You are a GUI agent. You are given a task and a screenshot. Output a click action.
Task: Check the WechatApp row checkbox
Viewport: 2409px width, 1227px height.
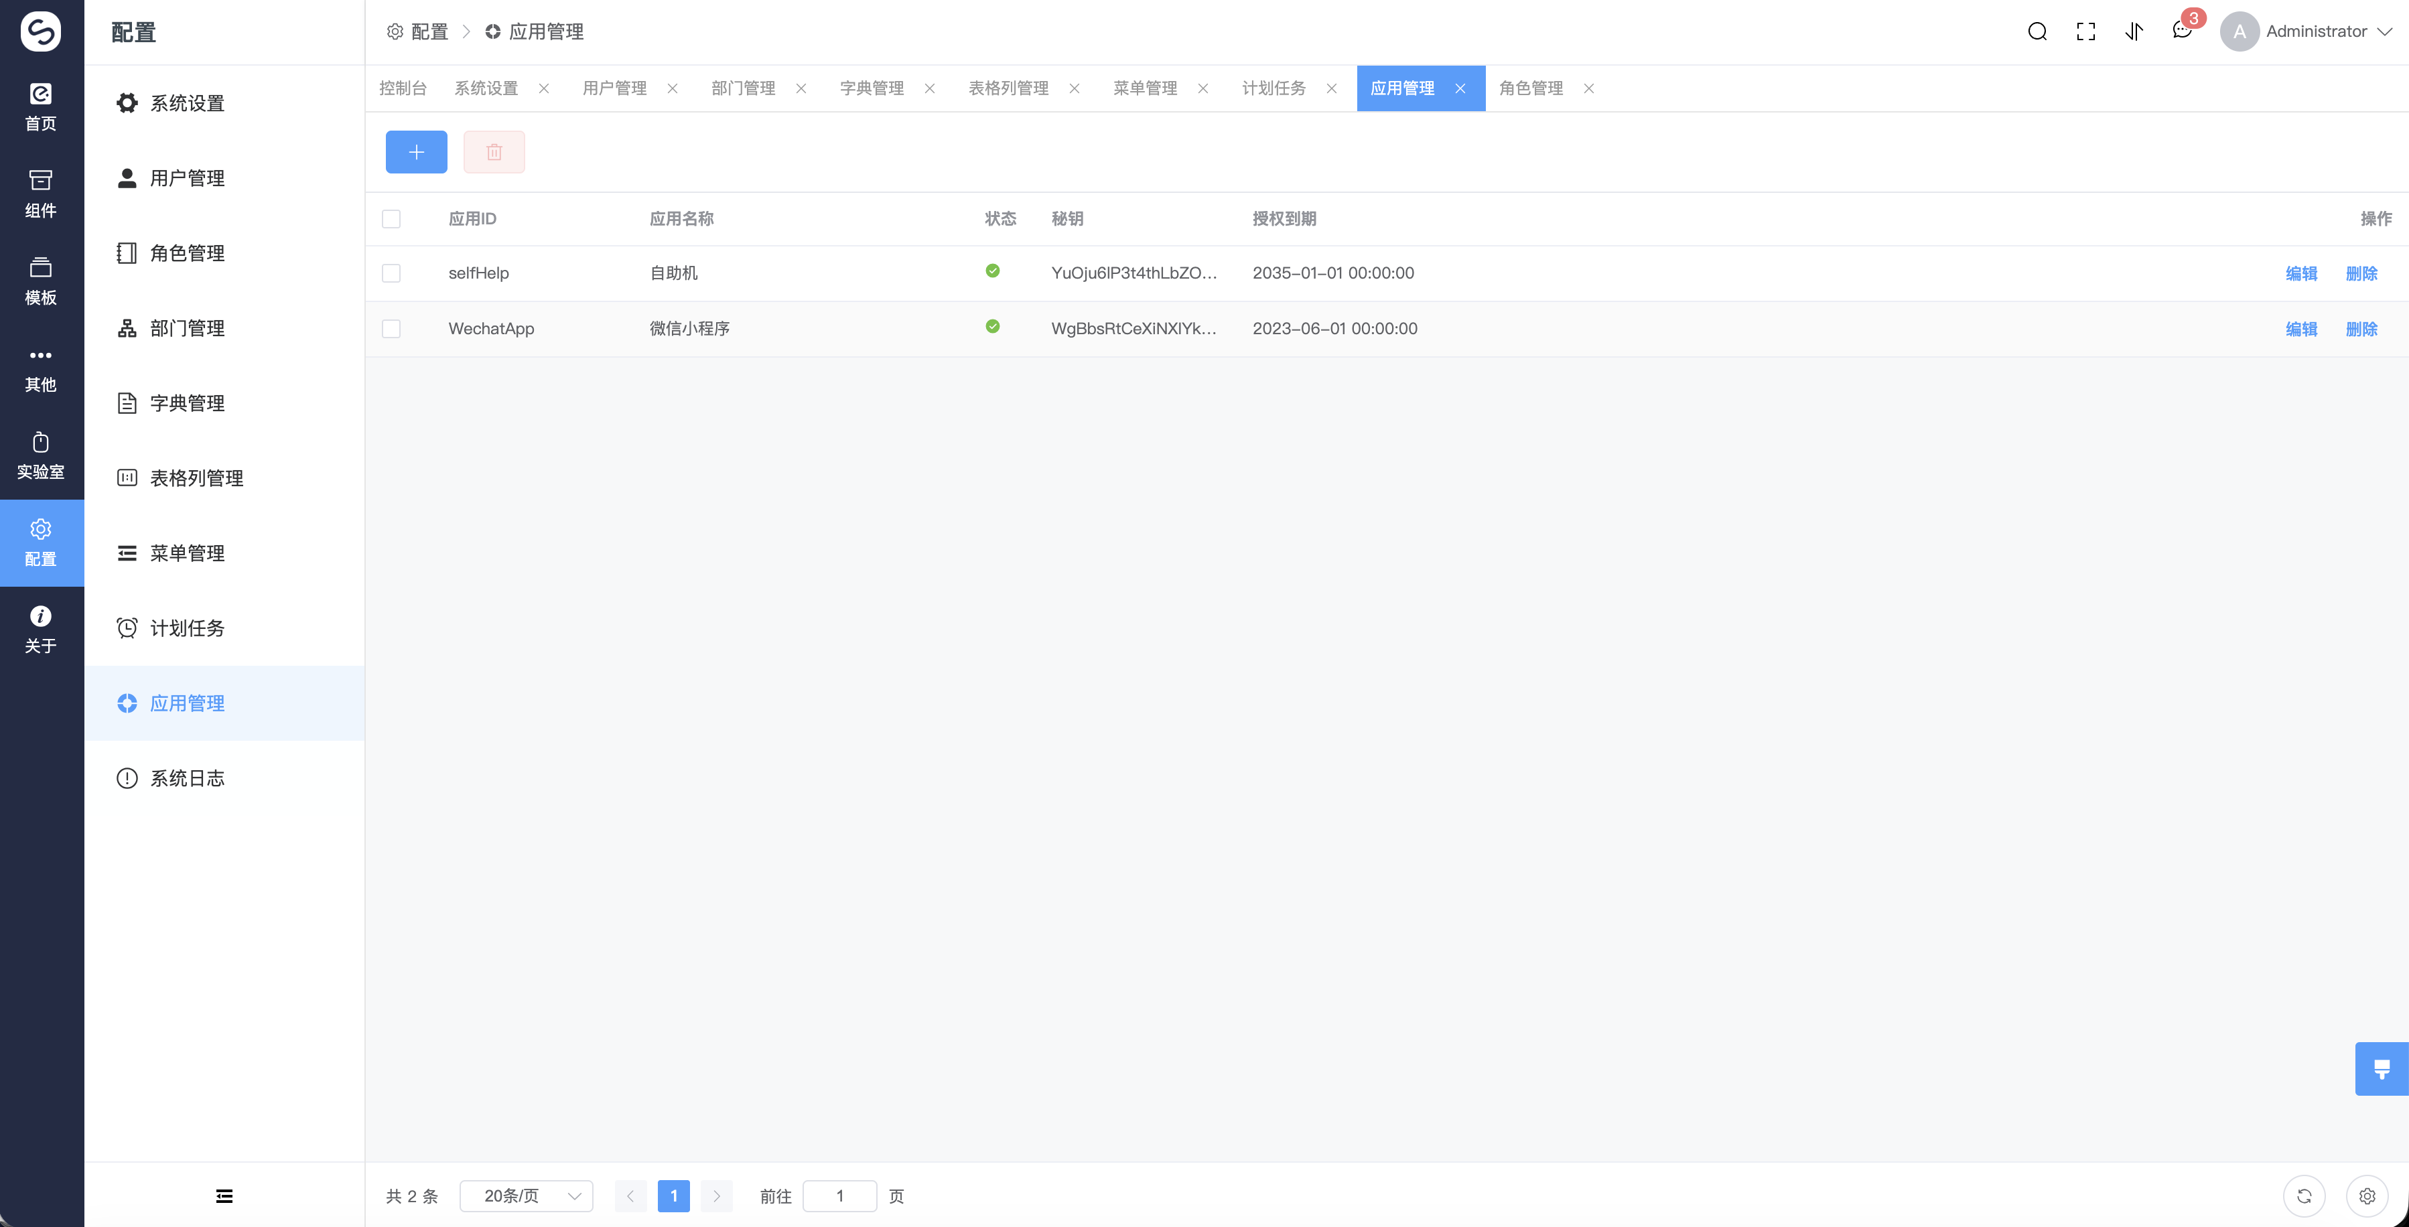click(x=391, y=328)
